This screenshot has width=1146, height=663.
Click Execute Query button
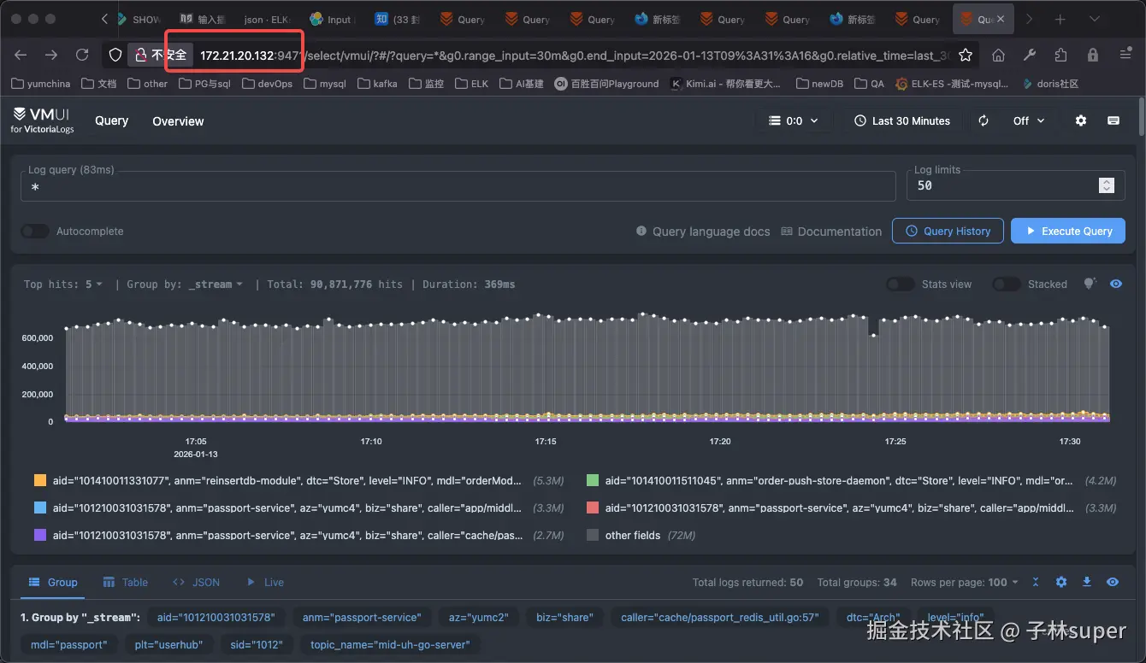tap(1068, 231)
